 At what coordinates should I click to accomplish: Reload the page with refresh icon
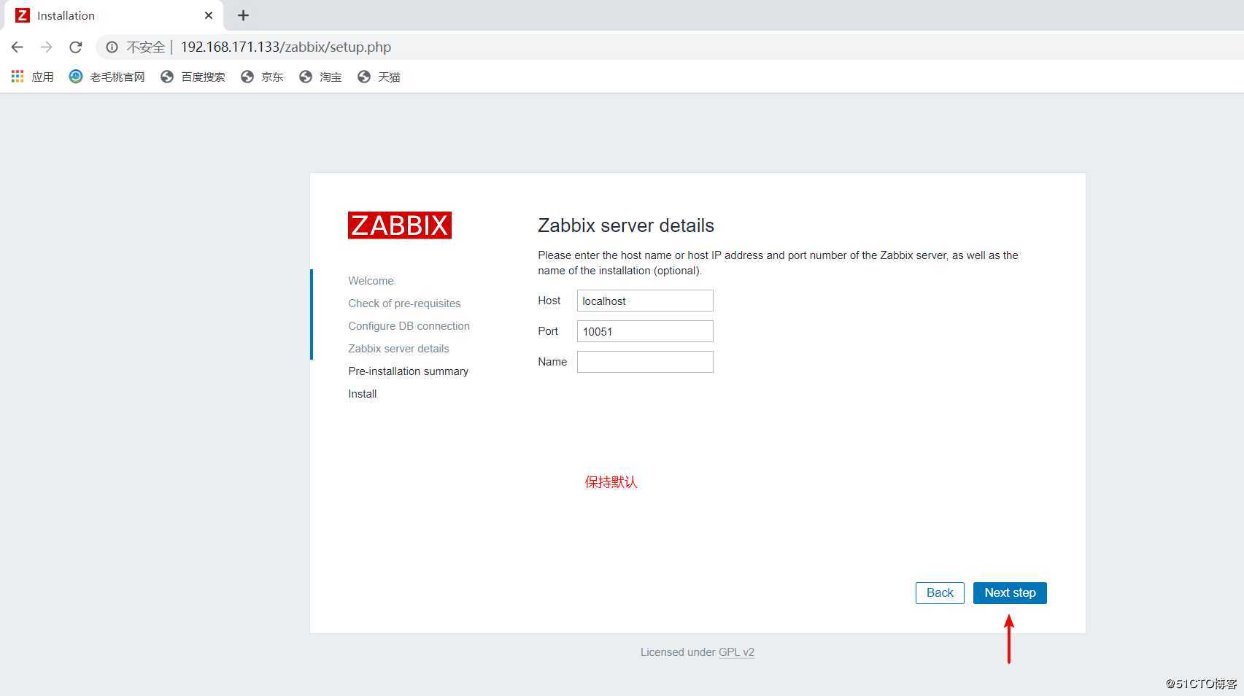click(x=75, y=47)
